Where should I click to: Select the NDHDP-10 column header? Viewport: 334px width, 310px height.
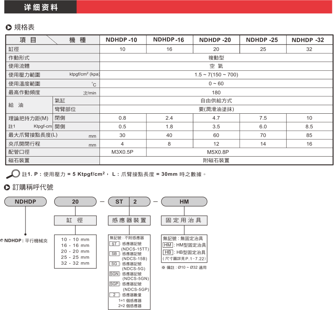pyautogui.click(x=122, y=40)
